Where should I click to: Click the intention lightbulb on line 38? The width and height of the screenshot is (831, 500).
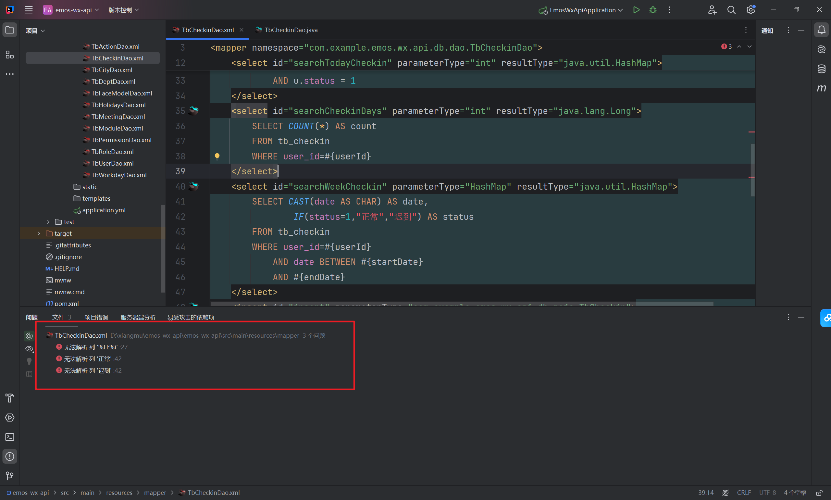pos(217,156)
